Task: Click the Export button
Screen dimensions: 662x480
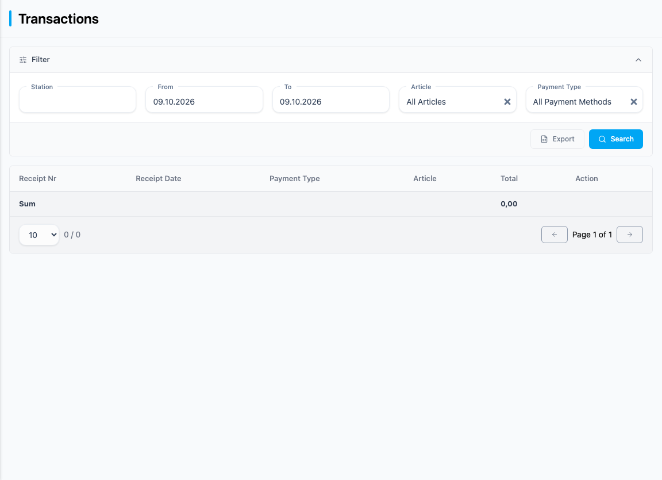Action: pos(557,139)
